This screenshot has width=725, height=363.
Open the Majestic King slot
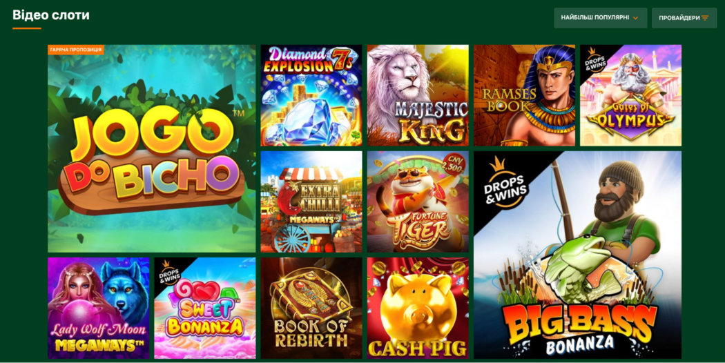pos(418,95)
